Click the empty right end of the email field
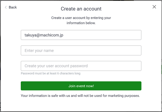This screenshot has height=112, width=162. [x=132, y=35]
